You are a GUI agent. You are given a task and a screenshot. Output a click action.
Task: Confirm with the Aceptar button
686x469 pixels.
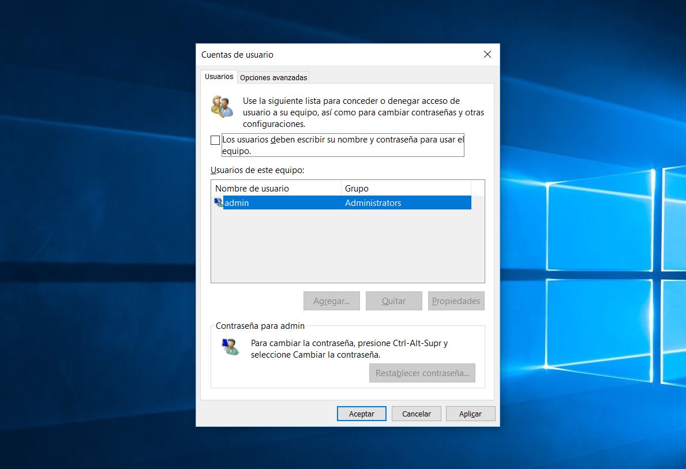(x=361, y=414)
